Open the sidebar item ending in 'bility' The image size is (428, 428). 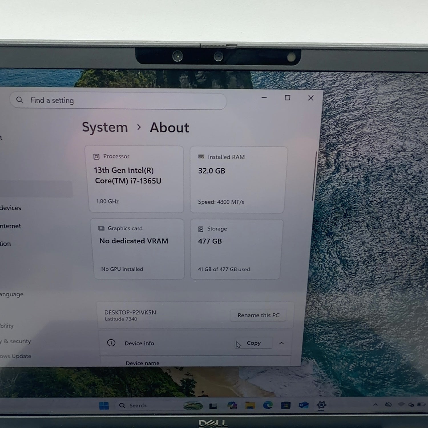7,326
